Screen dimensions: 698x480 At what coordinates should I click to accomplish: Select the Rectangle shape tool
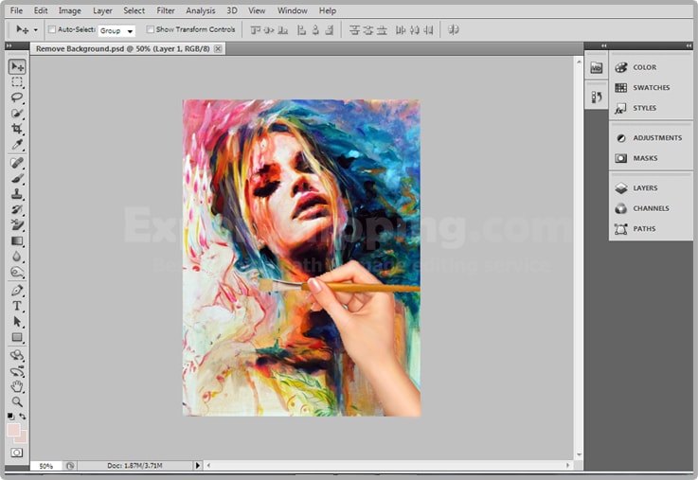click(17, 337)
